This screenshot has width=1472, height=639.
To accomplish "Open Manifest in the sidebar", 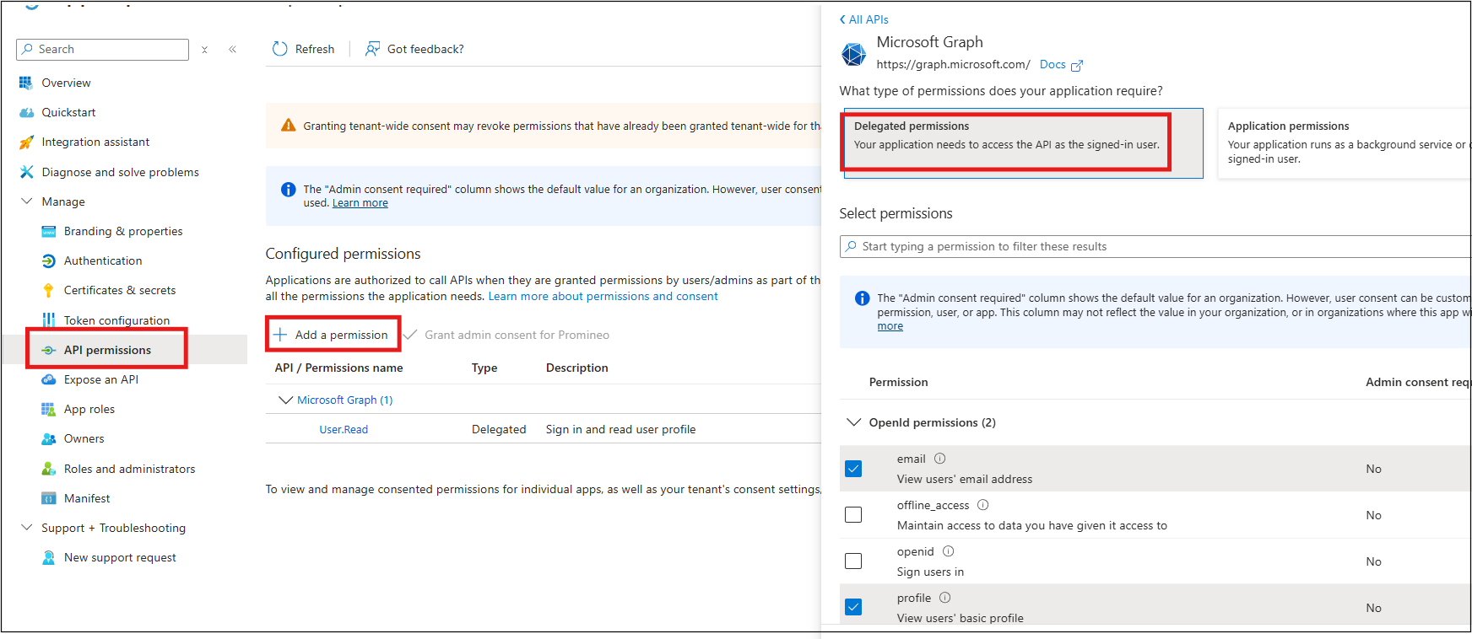I will (x=87, y=498).
